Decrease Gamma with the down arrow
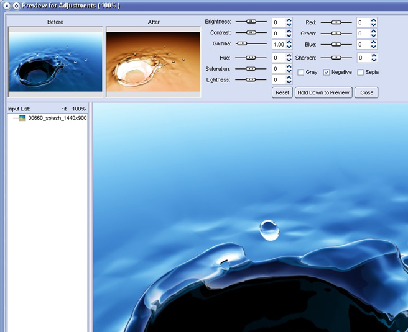408x332 pixels. point(289,47)
